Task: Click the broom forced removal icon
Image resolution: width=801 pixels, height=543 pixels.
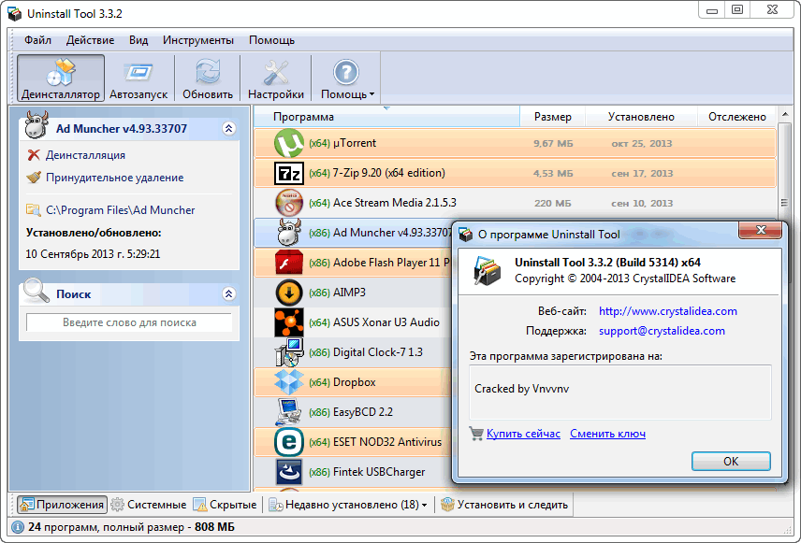Action: (34, 178)
